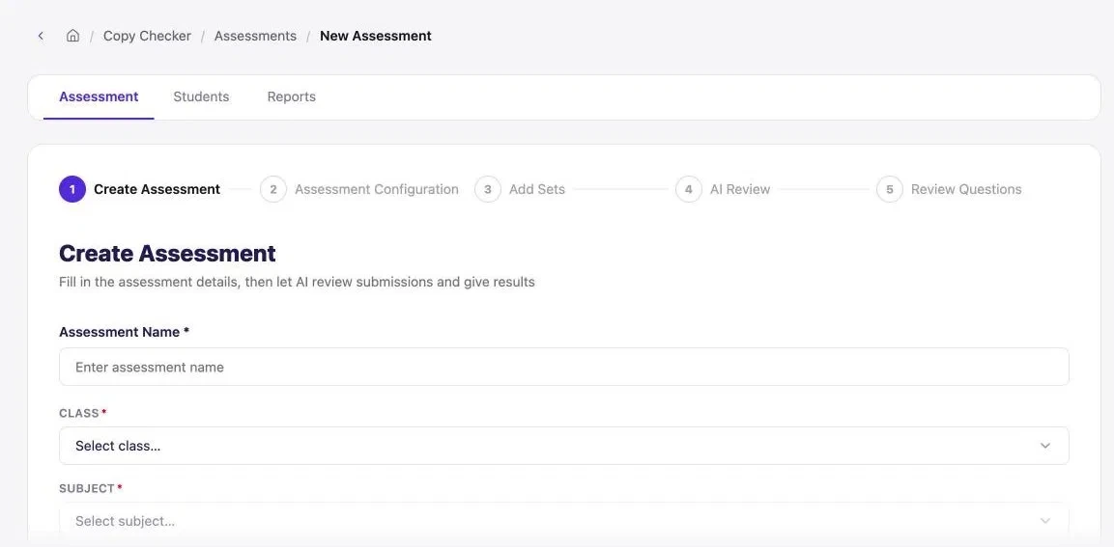Go to Assessment Configuration step label

(377, 189)
